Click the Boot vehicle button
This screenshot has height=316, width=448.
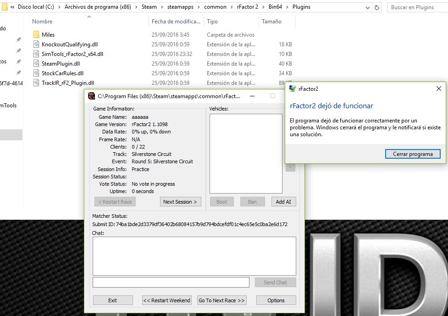(222, 202)
